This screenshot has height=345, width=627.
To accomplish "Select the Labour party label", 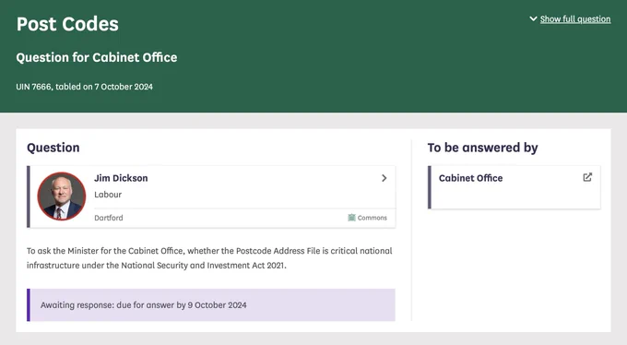I will (108, 195).
